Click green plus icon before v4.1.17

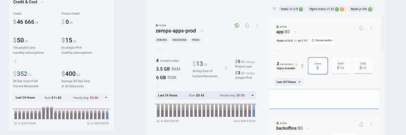click(x=295, y=40)
